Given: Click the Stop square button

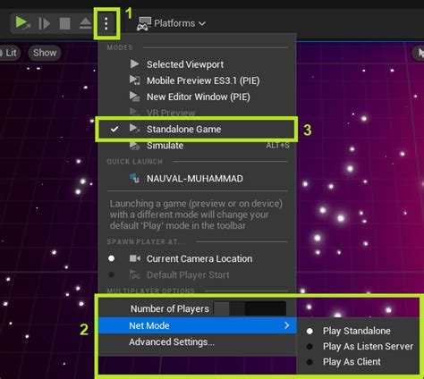Looking at the screenshot, I should point(64,23).
